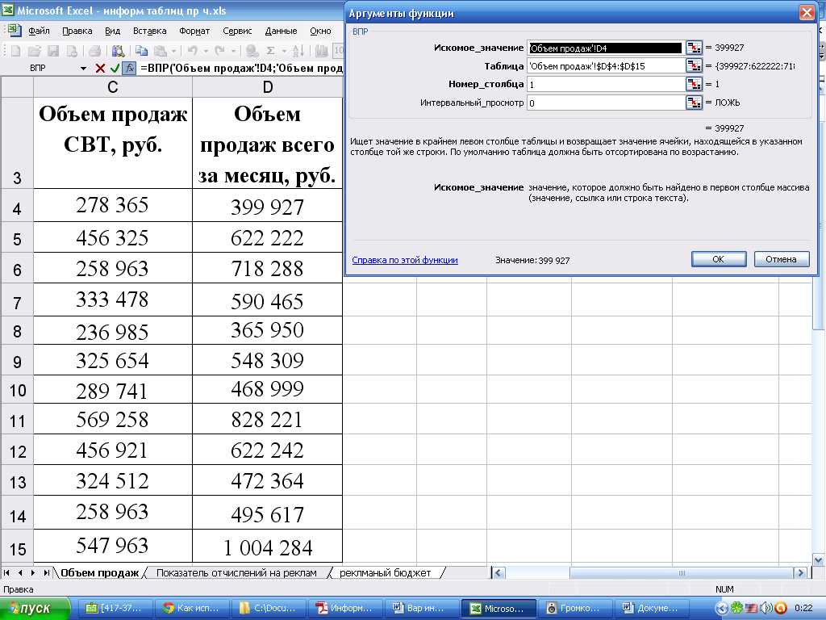The image size is (826, 620).
Task: Go to previous sheet tab arrow
Action: (x=20, y=572)
